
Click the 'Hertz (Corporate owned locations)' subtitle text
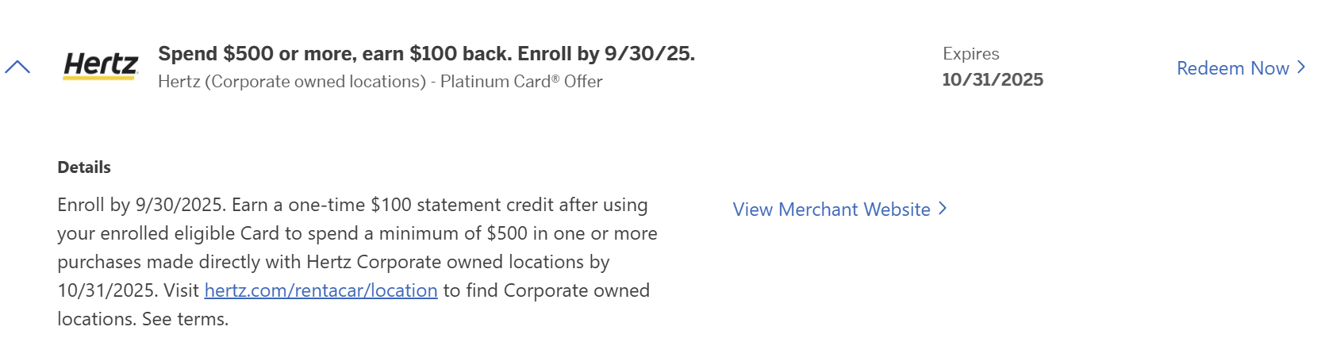click(292, 82)
